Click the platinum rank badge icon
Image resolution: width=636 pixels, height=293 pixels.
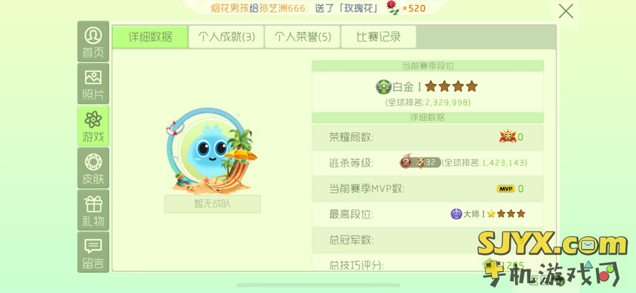coord(384,87)
